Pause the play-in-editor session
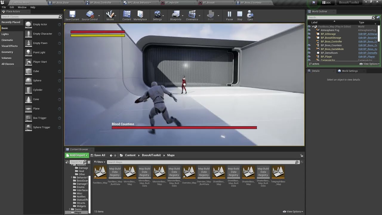This screenshot has width=382, height=215. pyautogui.click(x=229, y=16)
